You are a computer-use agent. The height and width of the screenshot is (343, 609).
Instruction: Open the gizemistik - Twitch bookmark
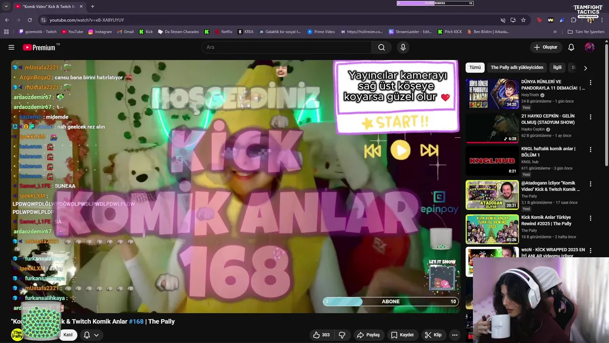(x=38, y=32)
